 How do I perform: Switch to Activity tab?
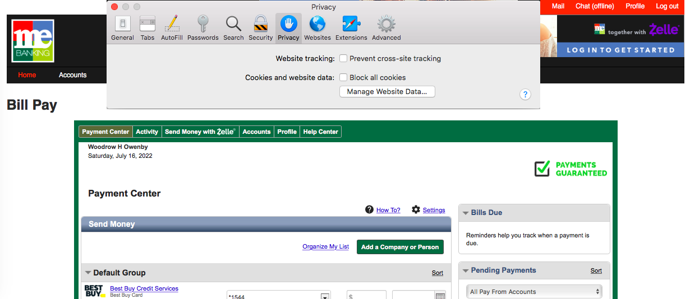147,132
